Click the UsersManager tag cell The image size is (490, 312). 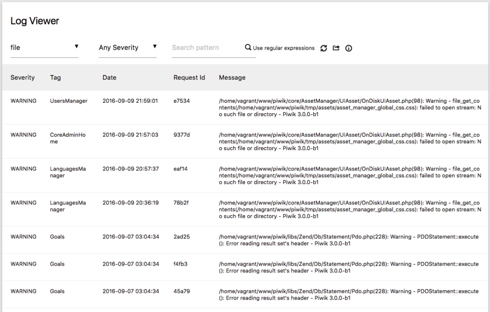[69, 101]
